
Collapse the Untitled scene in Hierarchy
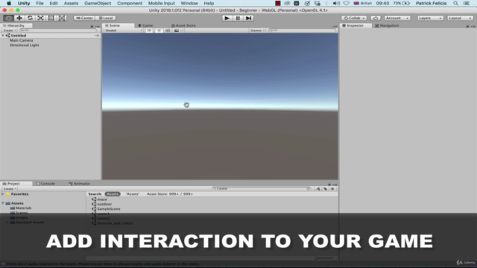tap(3, 36)
